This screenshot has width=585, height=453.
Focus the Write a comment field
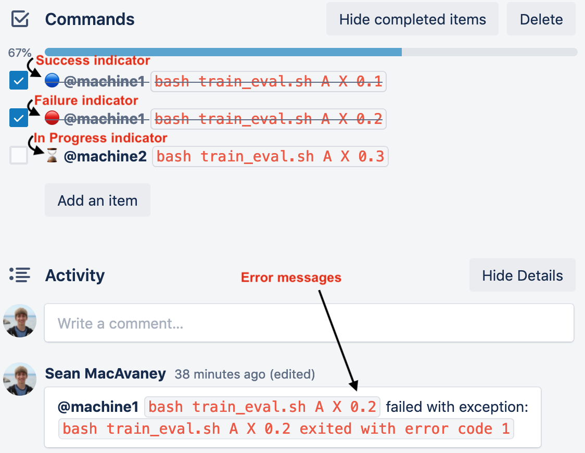309,323
